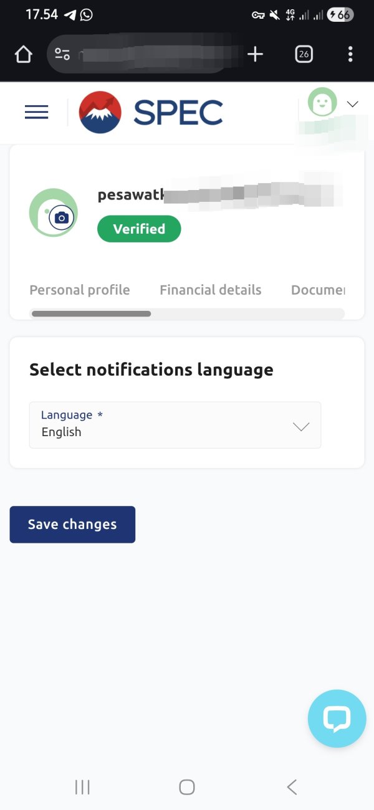Tap the SPEC mountain logo
The image size is (374, 810).
[100, 113]
